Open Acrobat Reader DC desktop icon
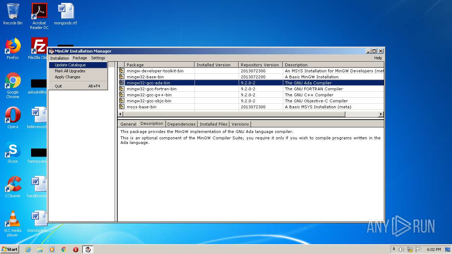The height and width of the screenshot is (254, 452). click(x=39, y=16)
